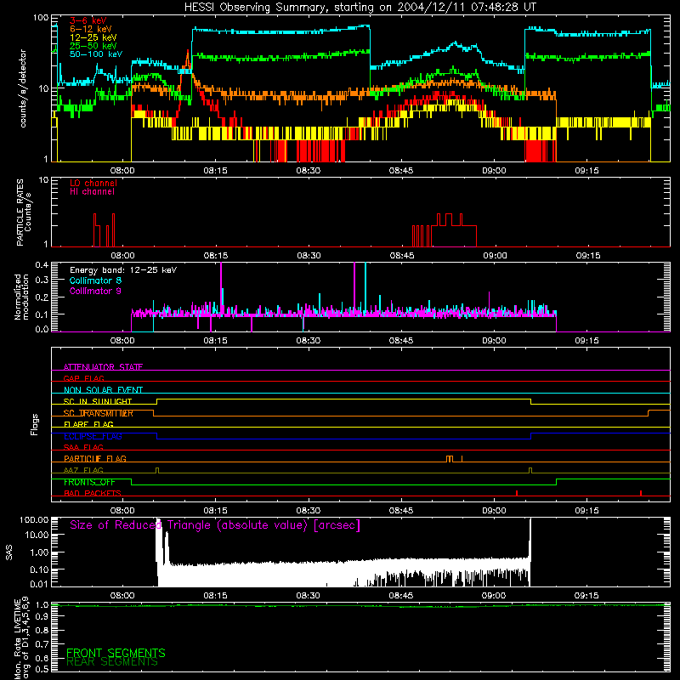Click the 08:30 tick under the SAS plot
This screenshot has height=680, width=680.
(x=309, y=596)
